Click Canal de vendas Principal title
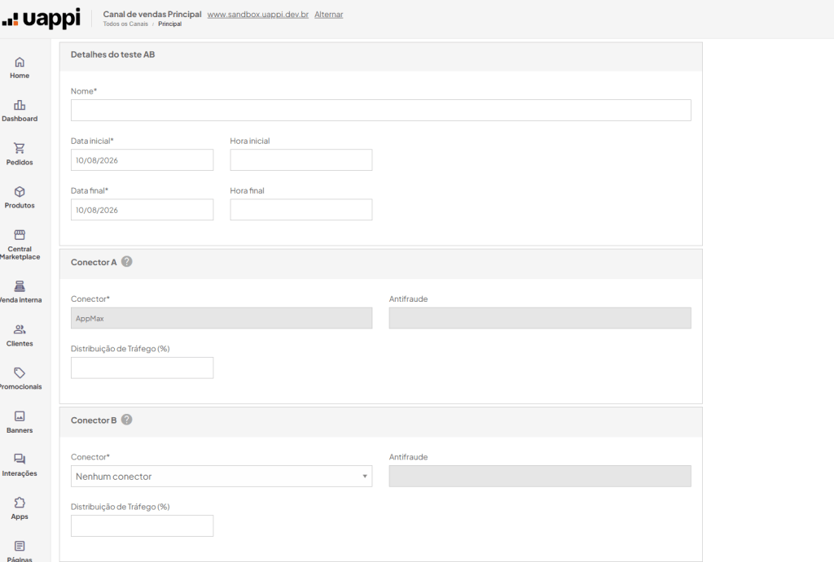Screen dimensions: 834x562 point(152,15)
